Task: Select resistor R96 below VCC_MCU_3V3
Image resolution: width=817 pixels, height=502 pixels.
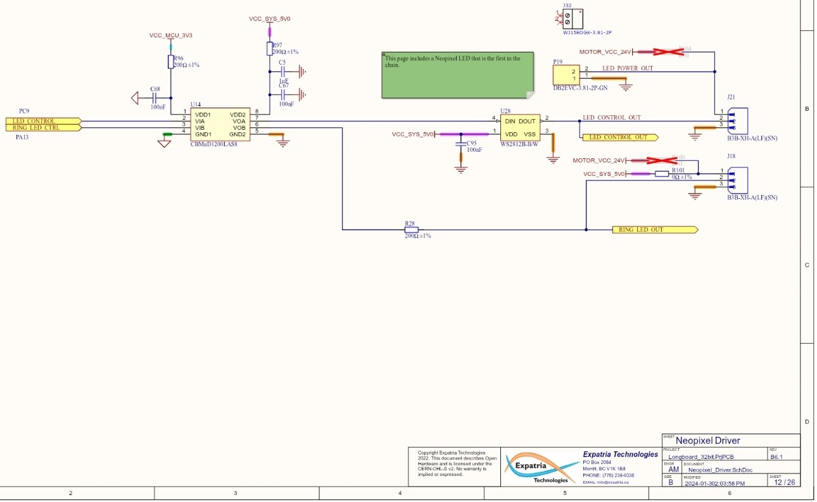Action: tap(170, 61)
